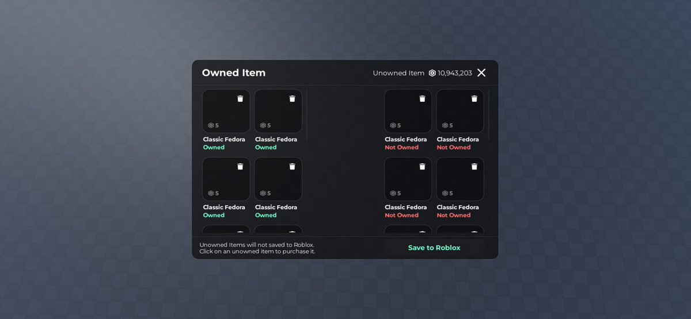Close the Owned Item dialog with X
The image size is (691, 319).
click(481, 72)
